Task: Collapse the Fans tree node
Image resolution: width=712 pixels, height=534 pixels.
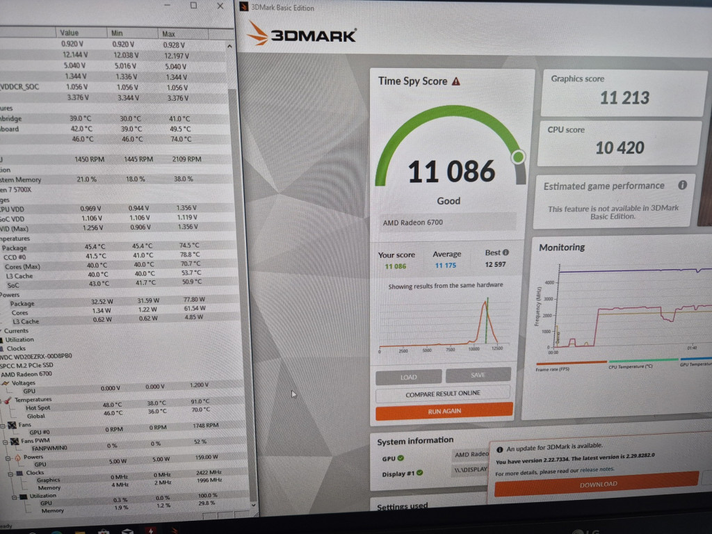Action: [x=3, y=426]
